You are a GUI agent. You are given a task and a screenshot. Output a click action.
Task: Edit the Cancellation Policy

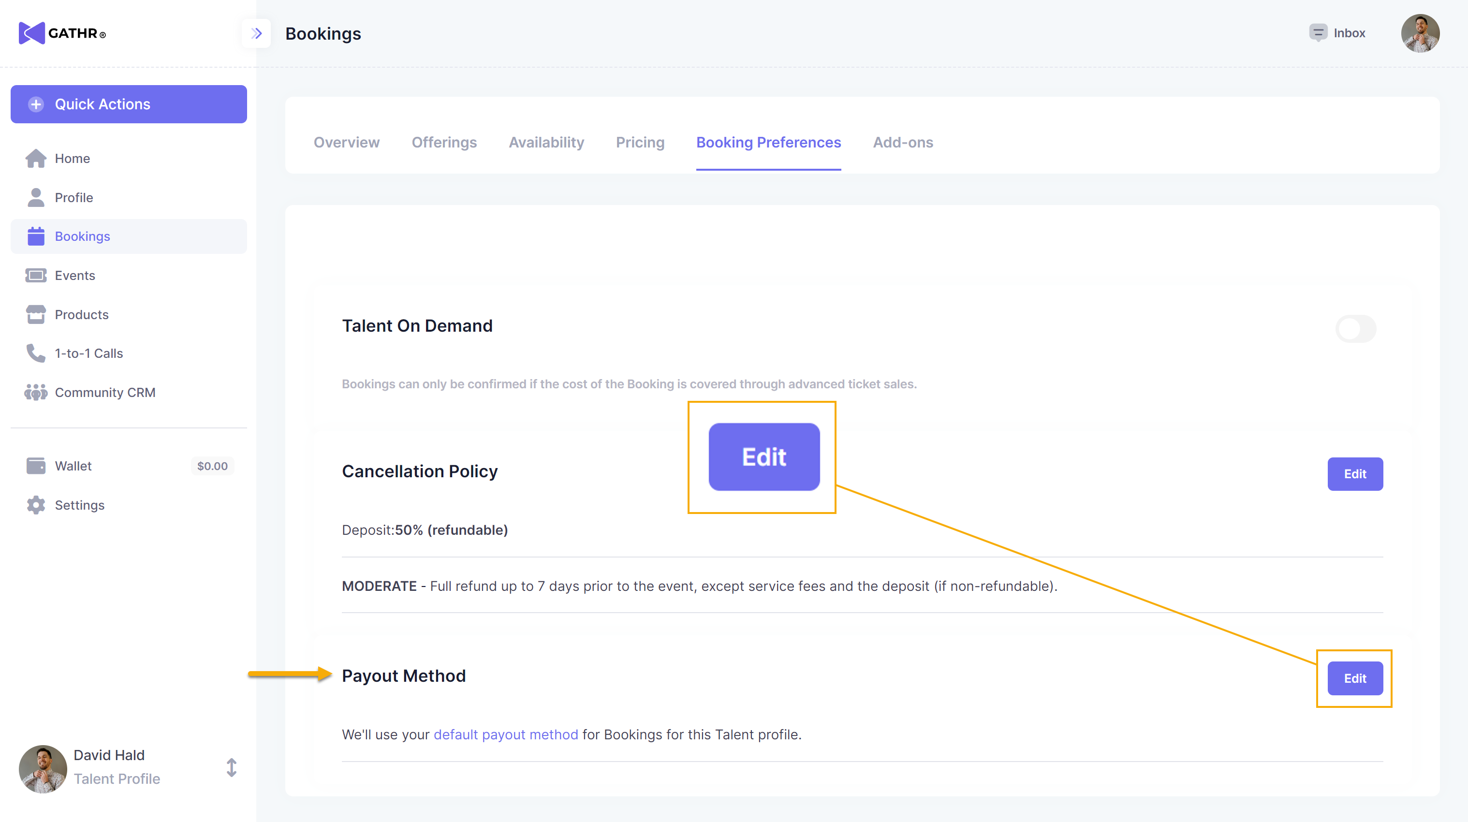click(x=1354, y=474)
